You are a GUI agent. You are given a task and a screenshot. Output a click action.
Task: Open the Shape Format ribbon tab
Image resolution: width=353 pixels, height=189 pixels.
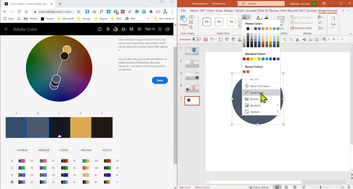[x=327, y=11]
